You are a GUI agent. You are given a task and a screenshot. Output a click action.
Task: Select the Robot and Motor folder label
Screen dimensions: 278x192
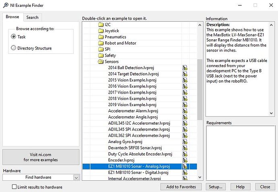120,43
